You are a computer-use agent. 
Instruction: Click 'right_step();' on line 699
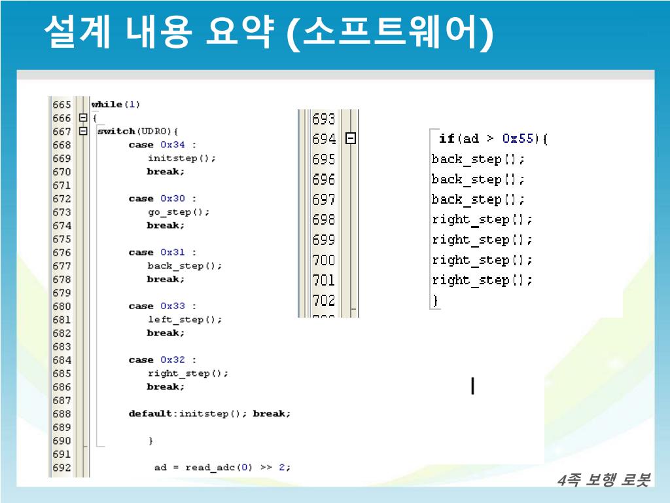tap(482, 240)
